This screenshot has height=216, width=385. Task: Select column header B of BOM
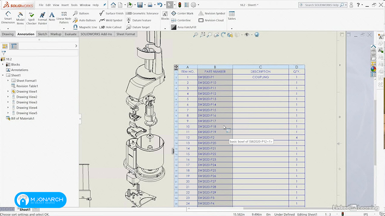[215, 67]
